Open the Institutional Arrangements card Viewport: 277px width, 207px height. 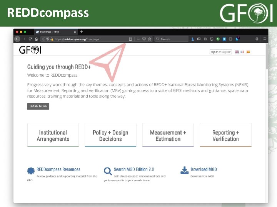tap(53, 136)
